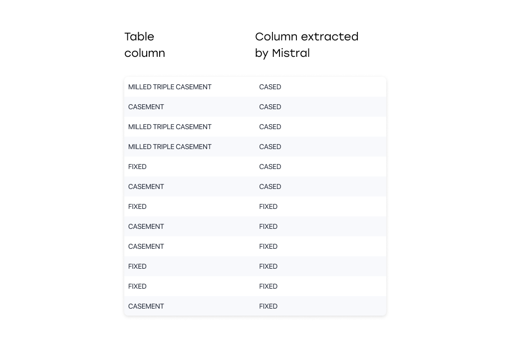
Task: Click the FIXED cell paired with CASED
Action: [x=137, y=167]
